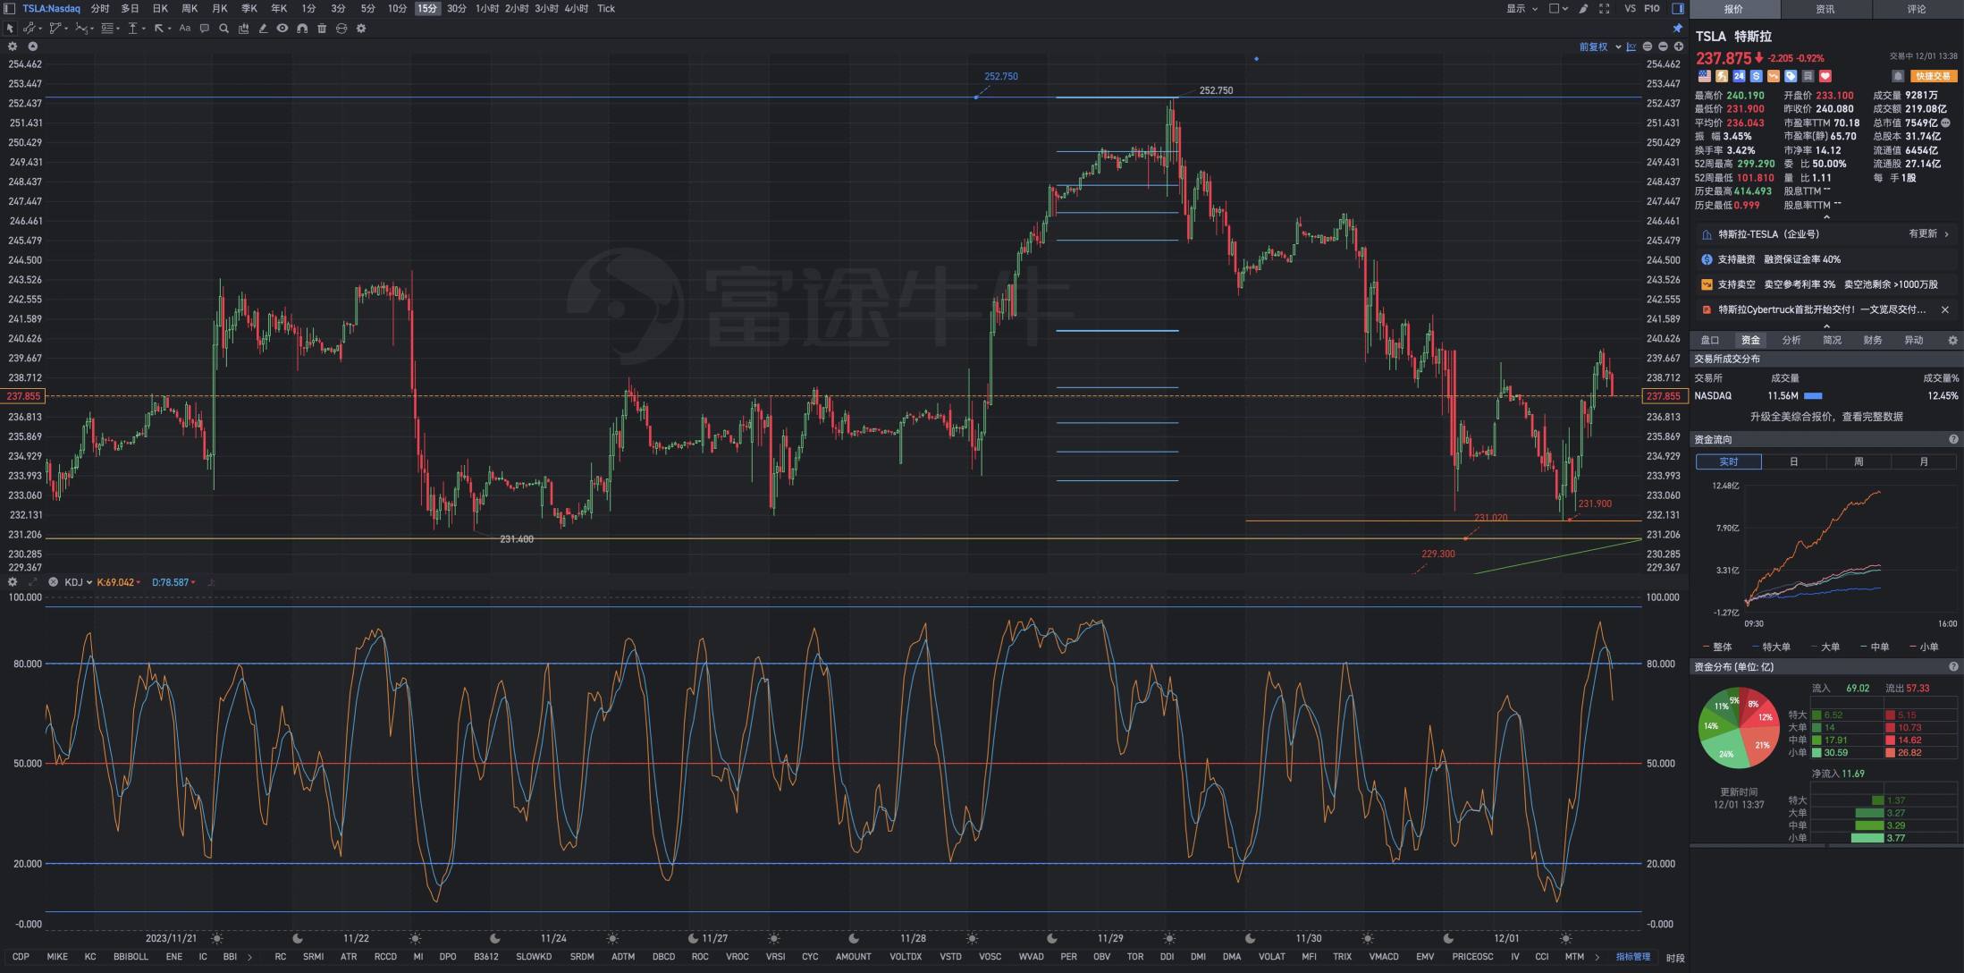Click the price alert bell icon
Image resolution: width=1964 pixels, height=973 pixels.
pyautogui.click(x=1897, y=76)
